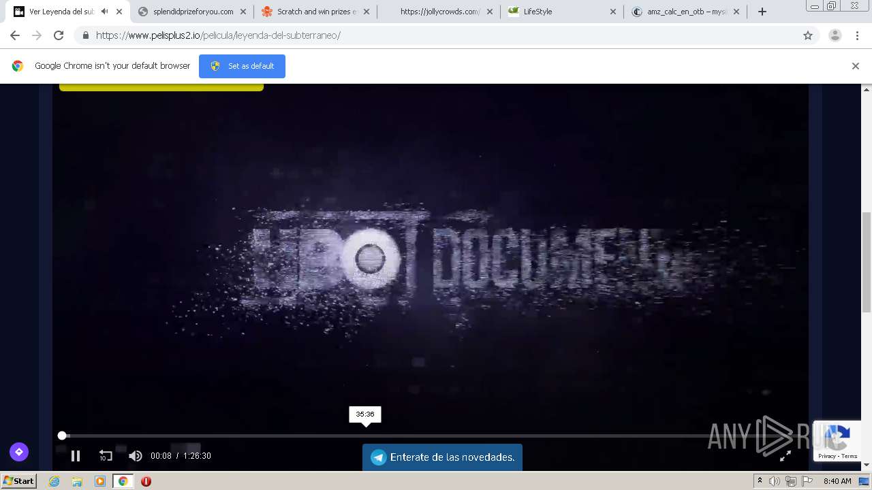This screenshot has width=872, height=490.
Task: Click reCAPTCHA Privacy link
Action: tap(827, 456)
